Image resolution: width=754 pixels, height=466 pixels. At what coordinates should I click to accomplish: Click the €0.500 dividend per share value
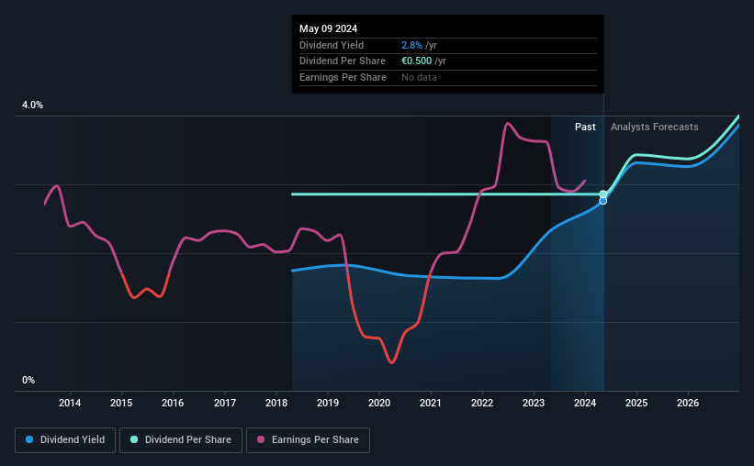click(416, 61)
